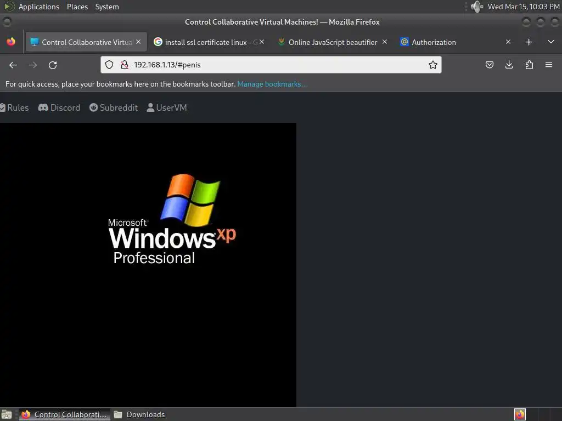Close the Authorization tab
Screen dimensions: 562x421
[x=508, y=42]
